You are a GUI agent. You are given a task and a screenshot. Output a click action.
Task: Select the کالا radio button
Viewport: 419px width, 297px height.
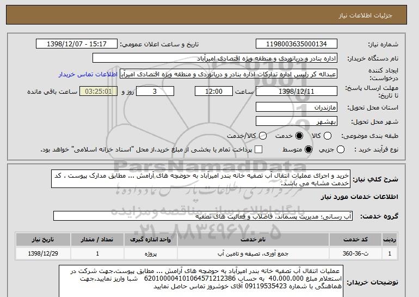(328, 136)
